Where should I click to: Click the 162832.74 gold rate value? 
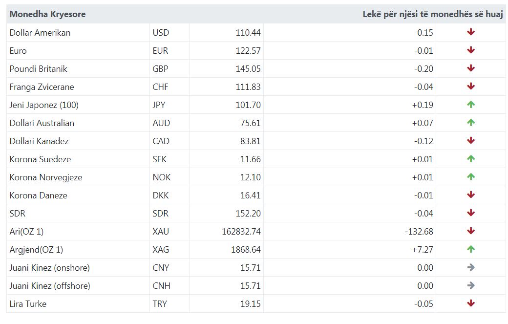coord(241,231)
